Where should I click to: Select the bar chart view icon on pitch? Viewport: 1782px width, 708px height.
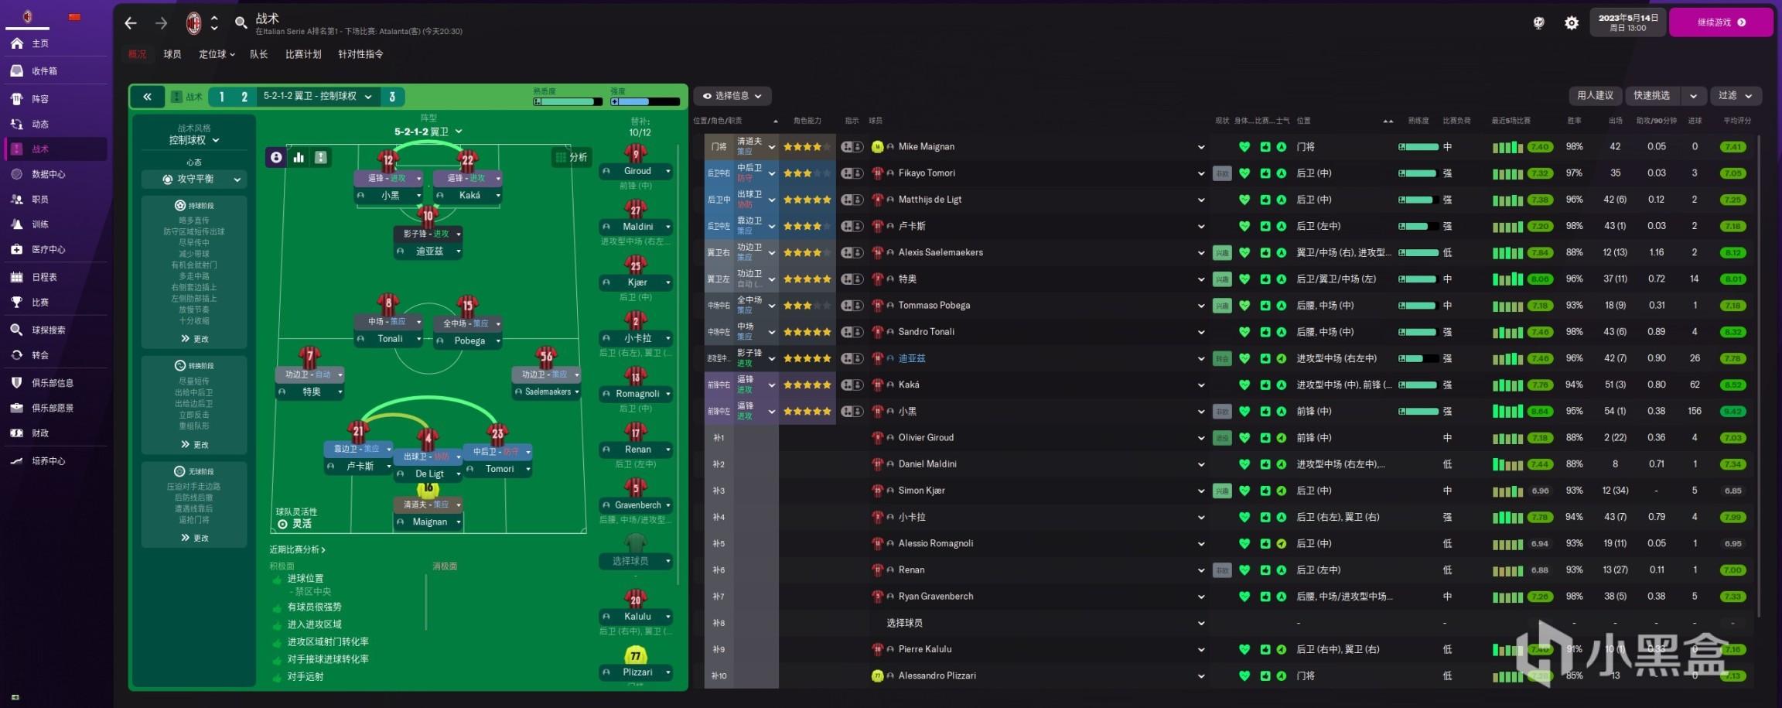299,157
